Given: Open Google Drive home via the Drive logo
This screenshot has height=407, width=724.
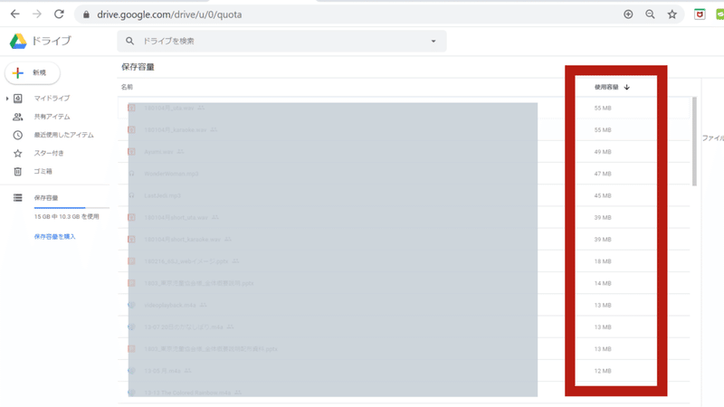Looking at the screenshot, I should pyautogui.click(x=18, y=41).
